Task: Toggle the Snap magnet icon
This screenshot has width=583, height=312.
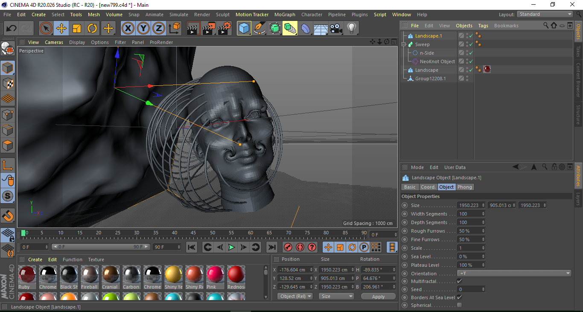Action: [8, 216]
